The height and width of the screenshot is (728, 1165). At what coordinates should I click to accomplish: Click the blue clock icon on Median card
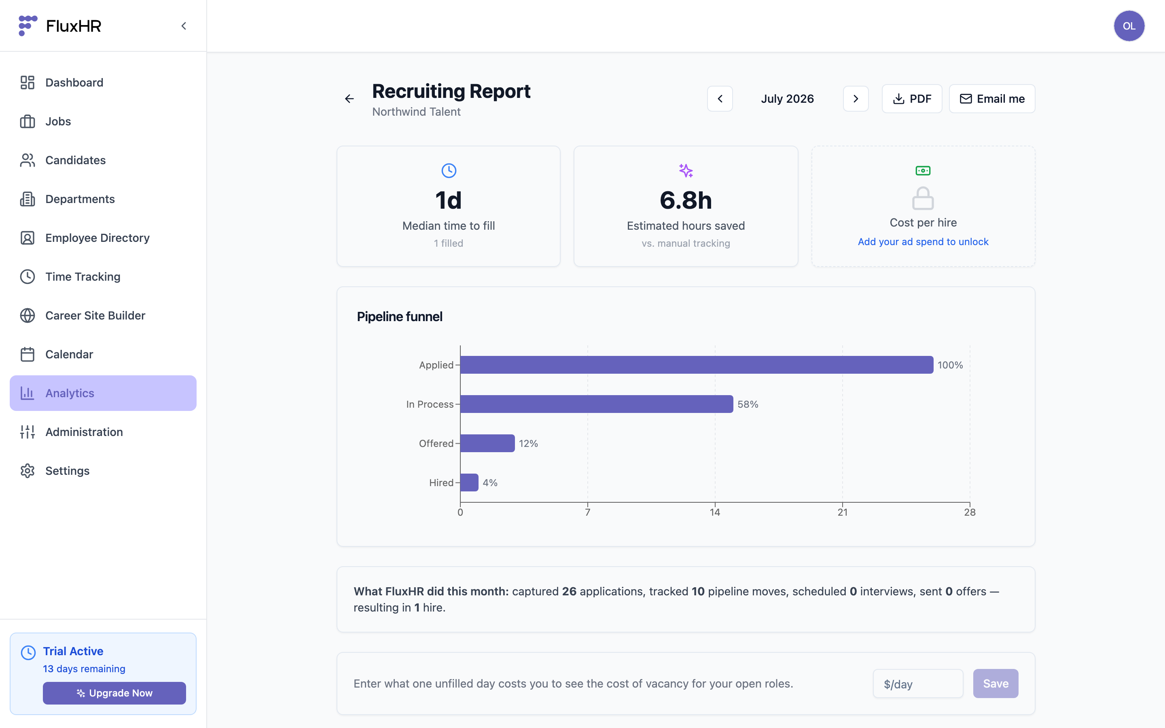(x=449, y=170)
